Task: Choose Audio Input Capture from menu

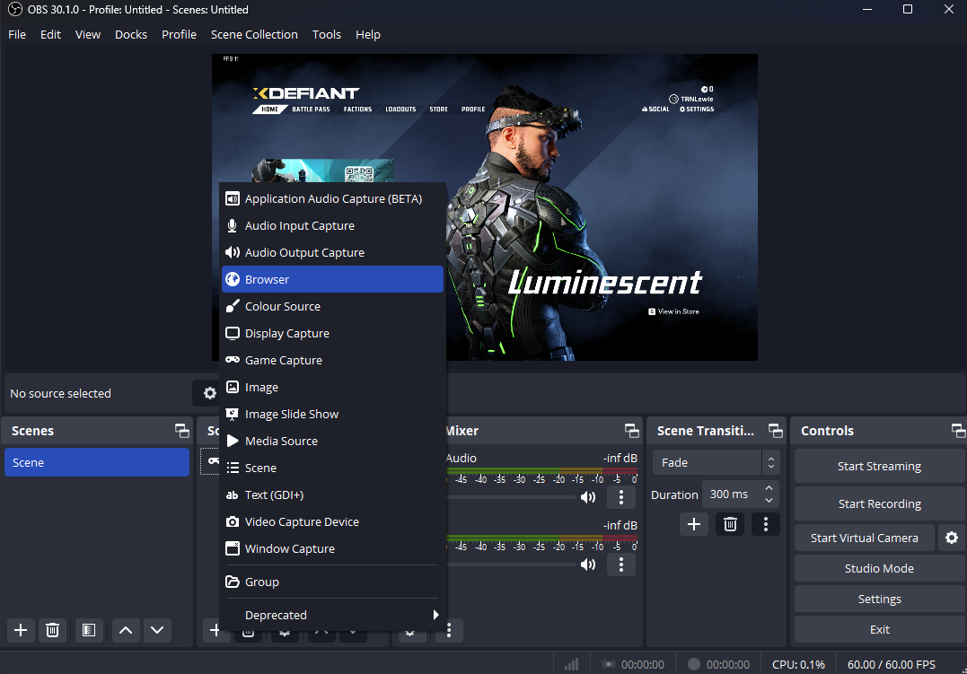Action: pyautogui.click(x=332, y=225)
